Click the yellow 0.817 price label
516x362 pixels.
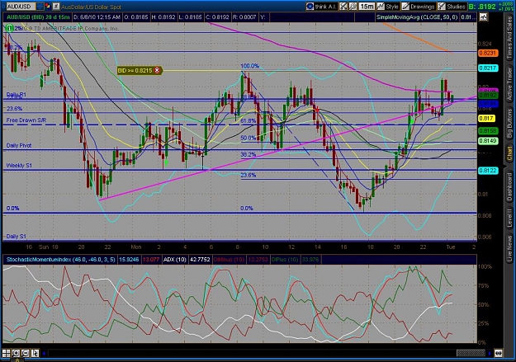(x=487, y=119)
